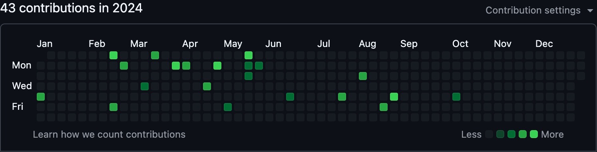Select the green Friday cell in August
Screen dimensions: 597x152
tap(384, 107)
